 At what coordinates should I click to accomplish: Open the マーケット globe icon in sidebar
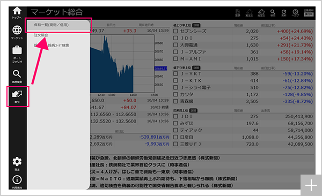(17, 32)
